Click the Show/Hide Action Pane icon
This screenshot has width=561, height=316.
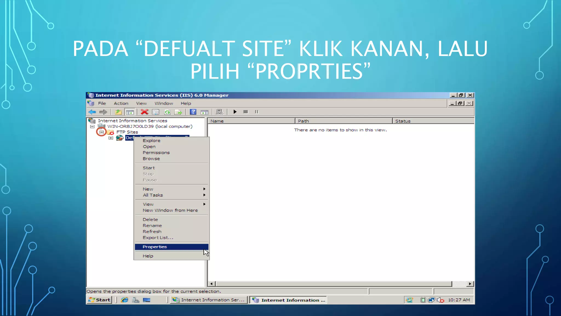204,112
